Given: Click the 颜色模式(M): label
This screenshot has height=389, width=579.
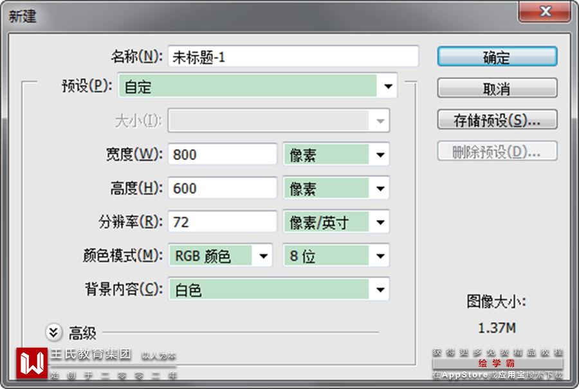Looking at the screenshot, I should tap(123, 255).
